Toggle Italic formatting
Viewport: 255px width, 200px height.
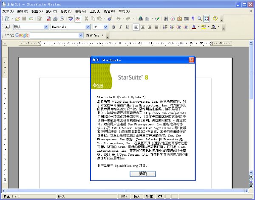pyautogui.click(x=120, y=27)
